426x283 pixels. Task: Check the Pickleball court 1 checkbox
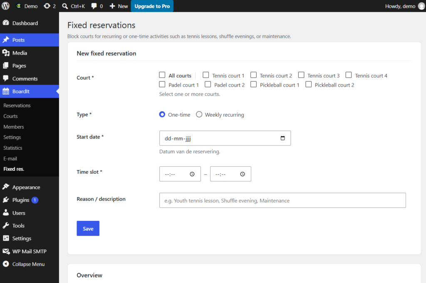click(x=253, y=84)
